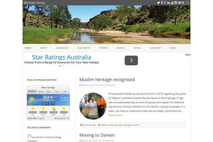
Task: Open the YouTube icon in header
Action: [x=172, y=3]
